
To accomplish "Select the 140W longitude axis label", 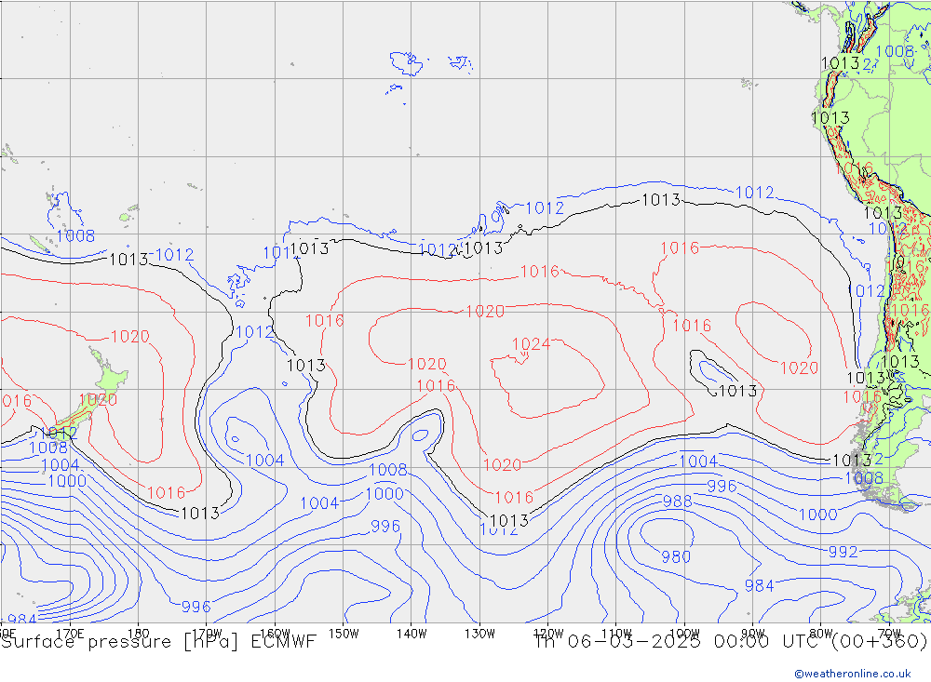I will point(412,634).
